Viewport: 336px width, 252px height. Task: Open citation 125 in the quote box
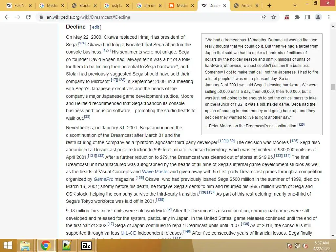pos(301,125)
